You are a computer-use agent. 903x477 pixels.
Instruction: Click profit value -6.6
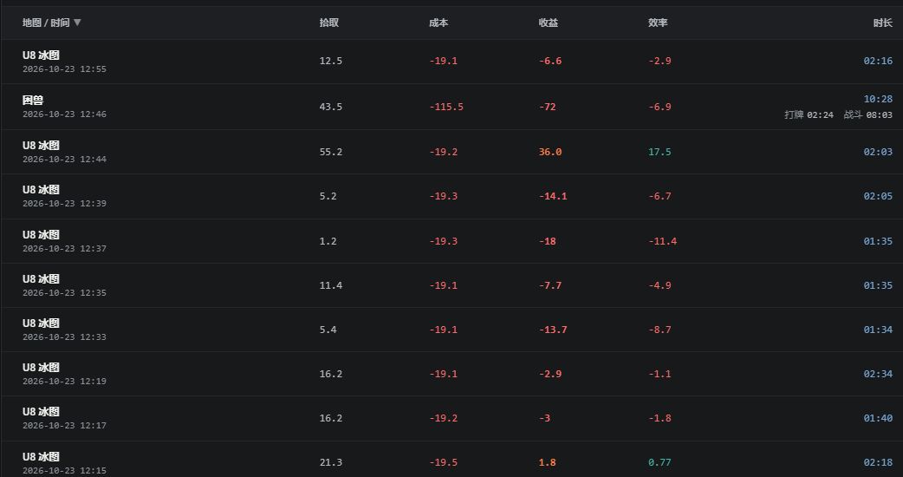pos(550,61)
